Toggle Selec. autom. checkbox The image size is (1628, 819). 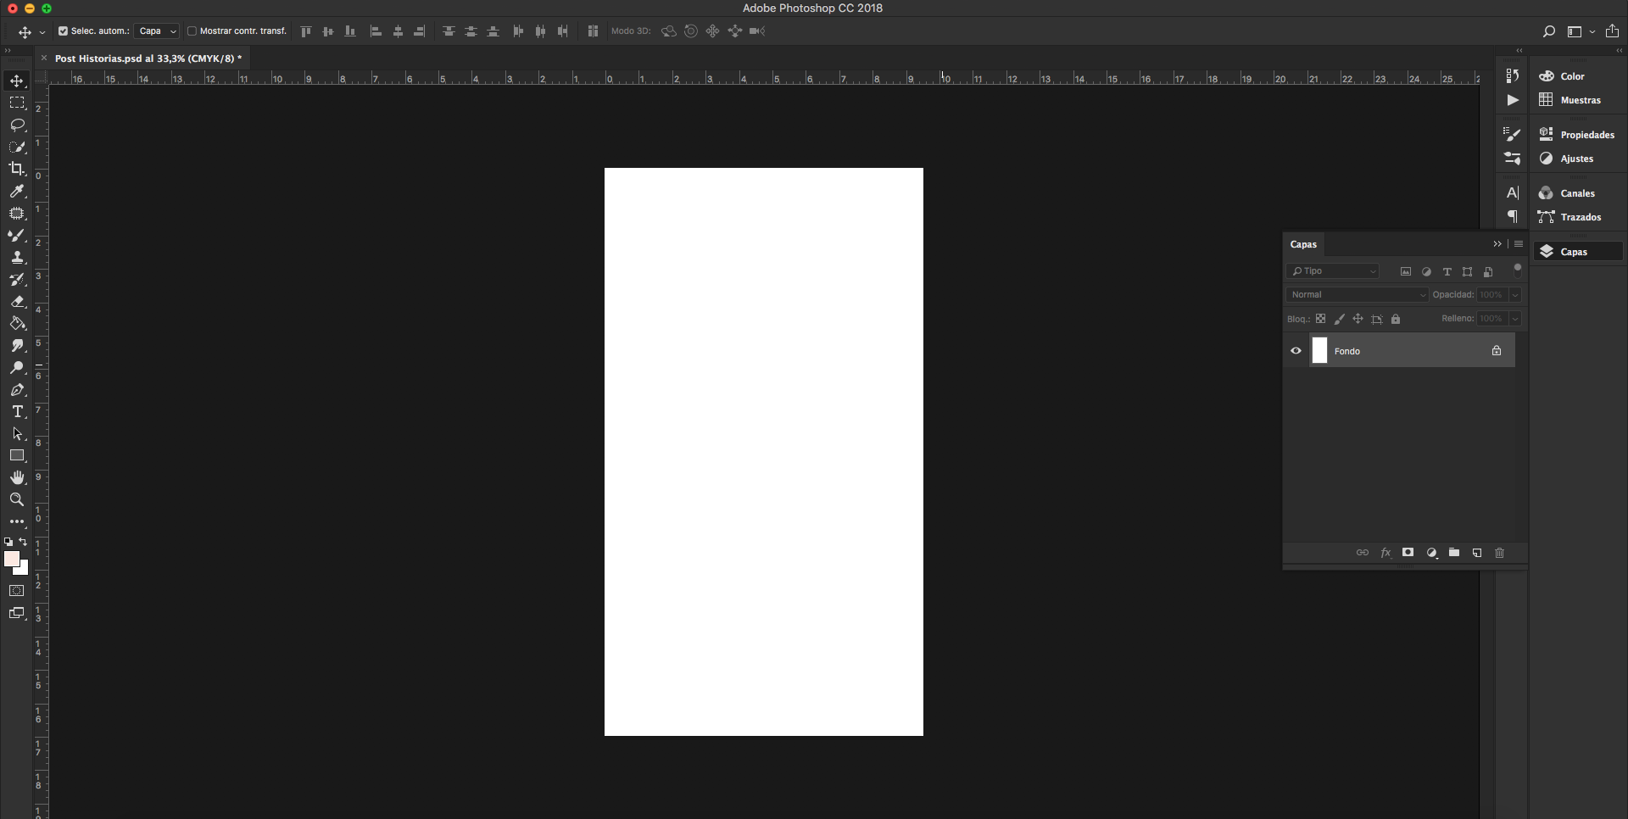[x=63, y=31]
